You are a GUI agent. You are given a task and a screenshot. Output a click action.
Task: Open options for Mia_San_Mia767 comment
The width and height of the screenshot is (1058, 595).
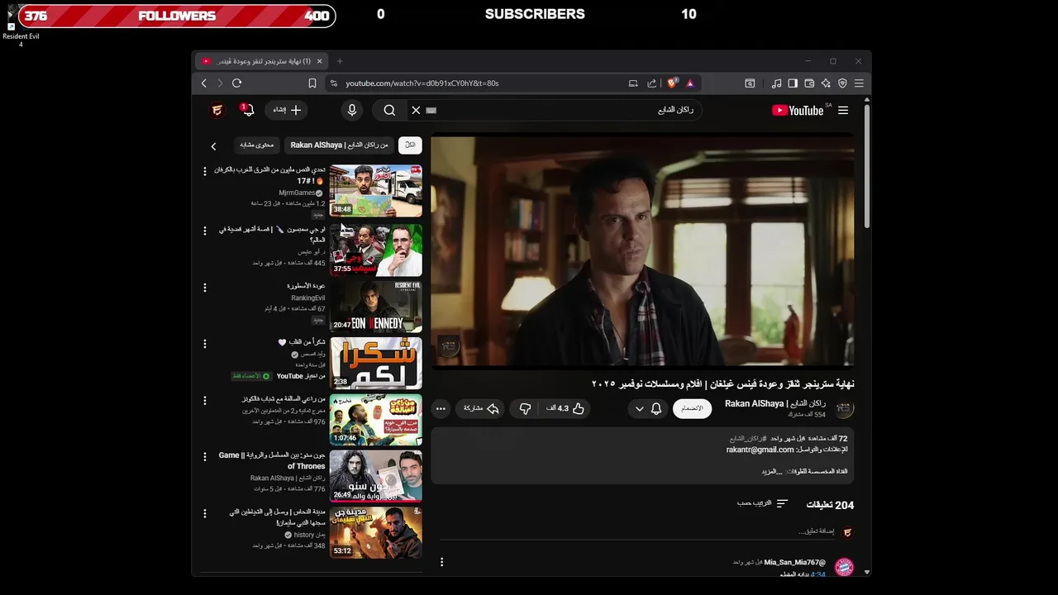click(x=442, y=562)
